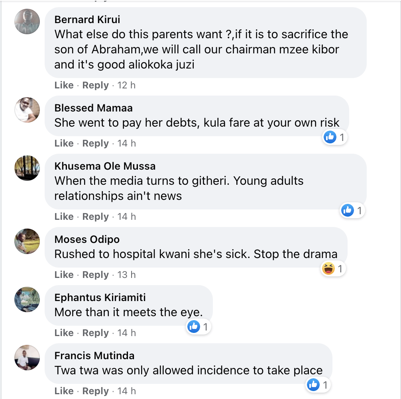Reply to Francis Mutinda's comment

tap(95, 391)
